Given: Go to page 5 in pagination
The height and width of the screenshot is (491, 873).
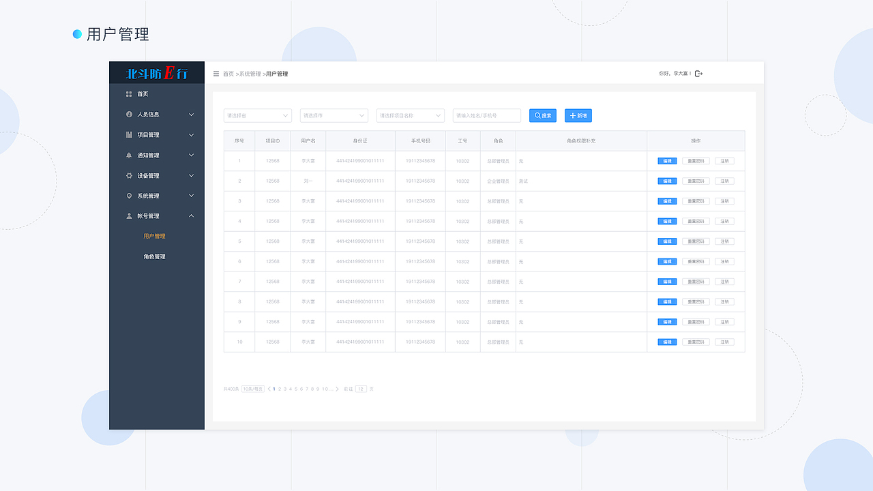Looking at the screenshot, I should [x=296, y=389].
